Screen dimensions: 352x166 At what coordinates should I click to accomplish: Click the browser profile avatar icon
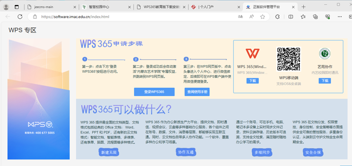tap(6, 7)
